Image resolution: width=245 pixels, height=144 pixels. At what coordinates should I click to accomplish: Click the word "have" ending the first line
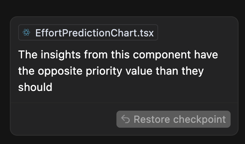click(206, 55)
